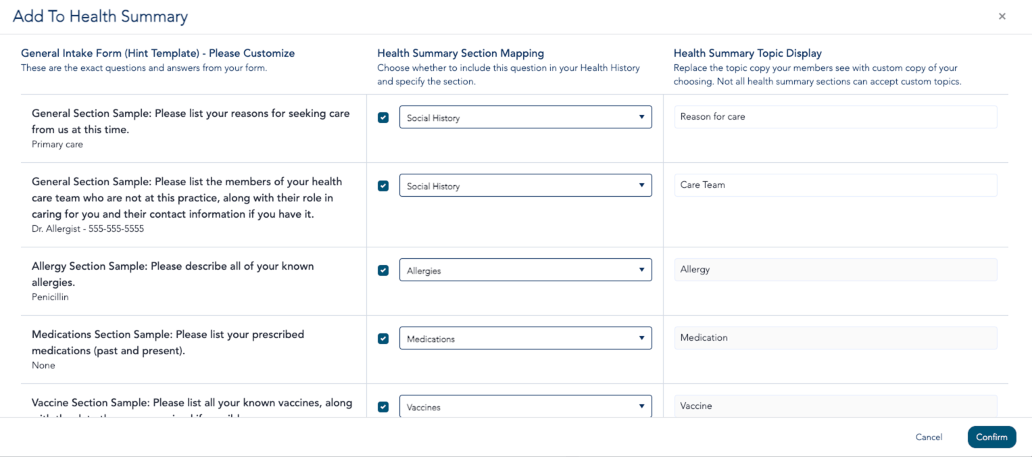Disable the Allergy Section sample question
Screen dimensions: 1032x457
(383, 270)
